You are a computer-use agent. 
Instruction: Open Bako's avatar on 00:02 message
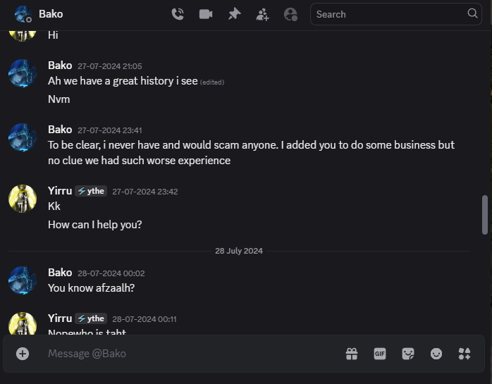23,280
